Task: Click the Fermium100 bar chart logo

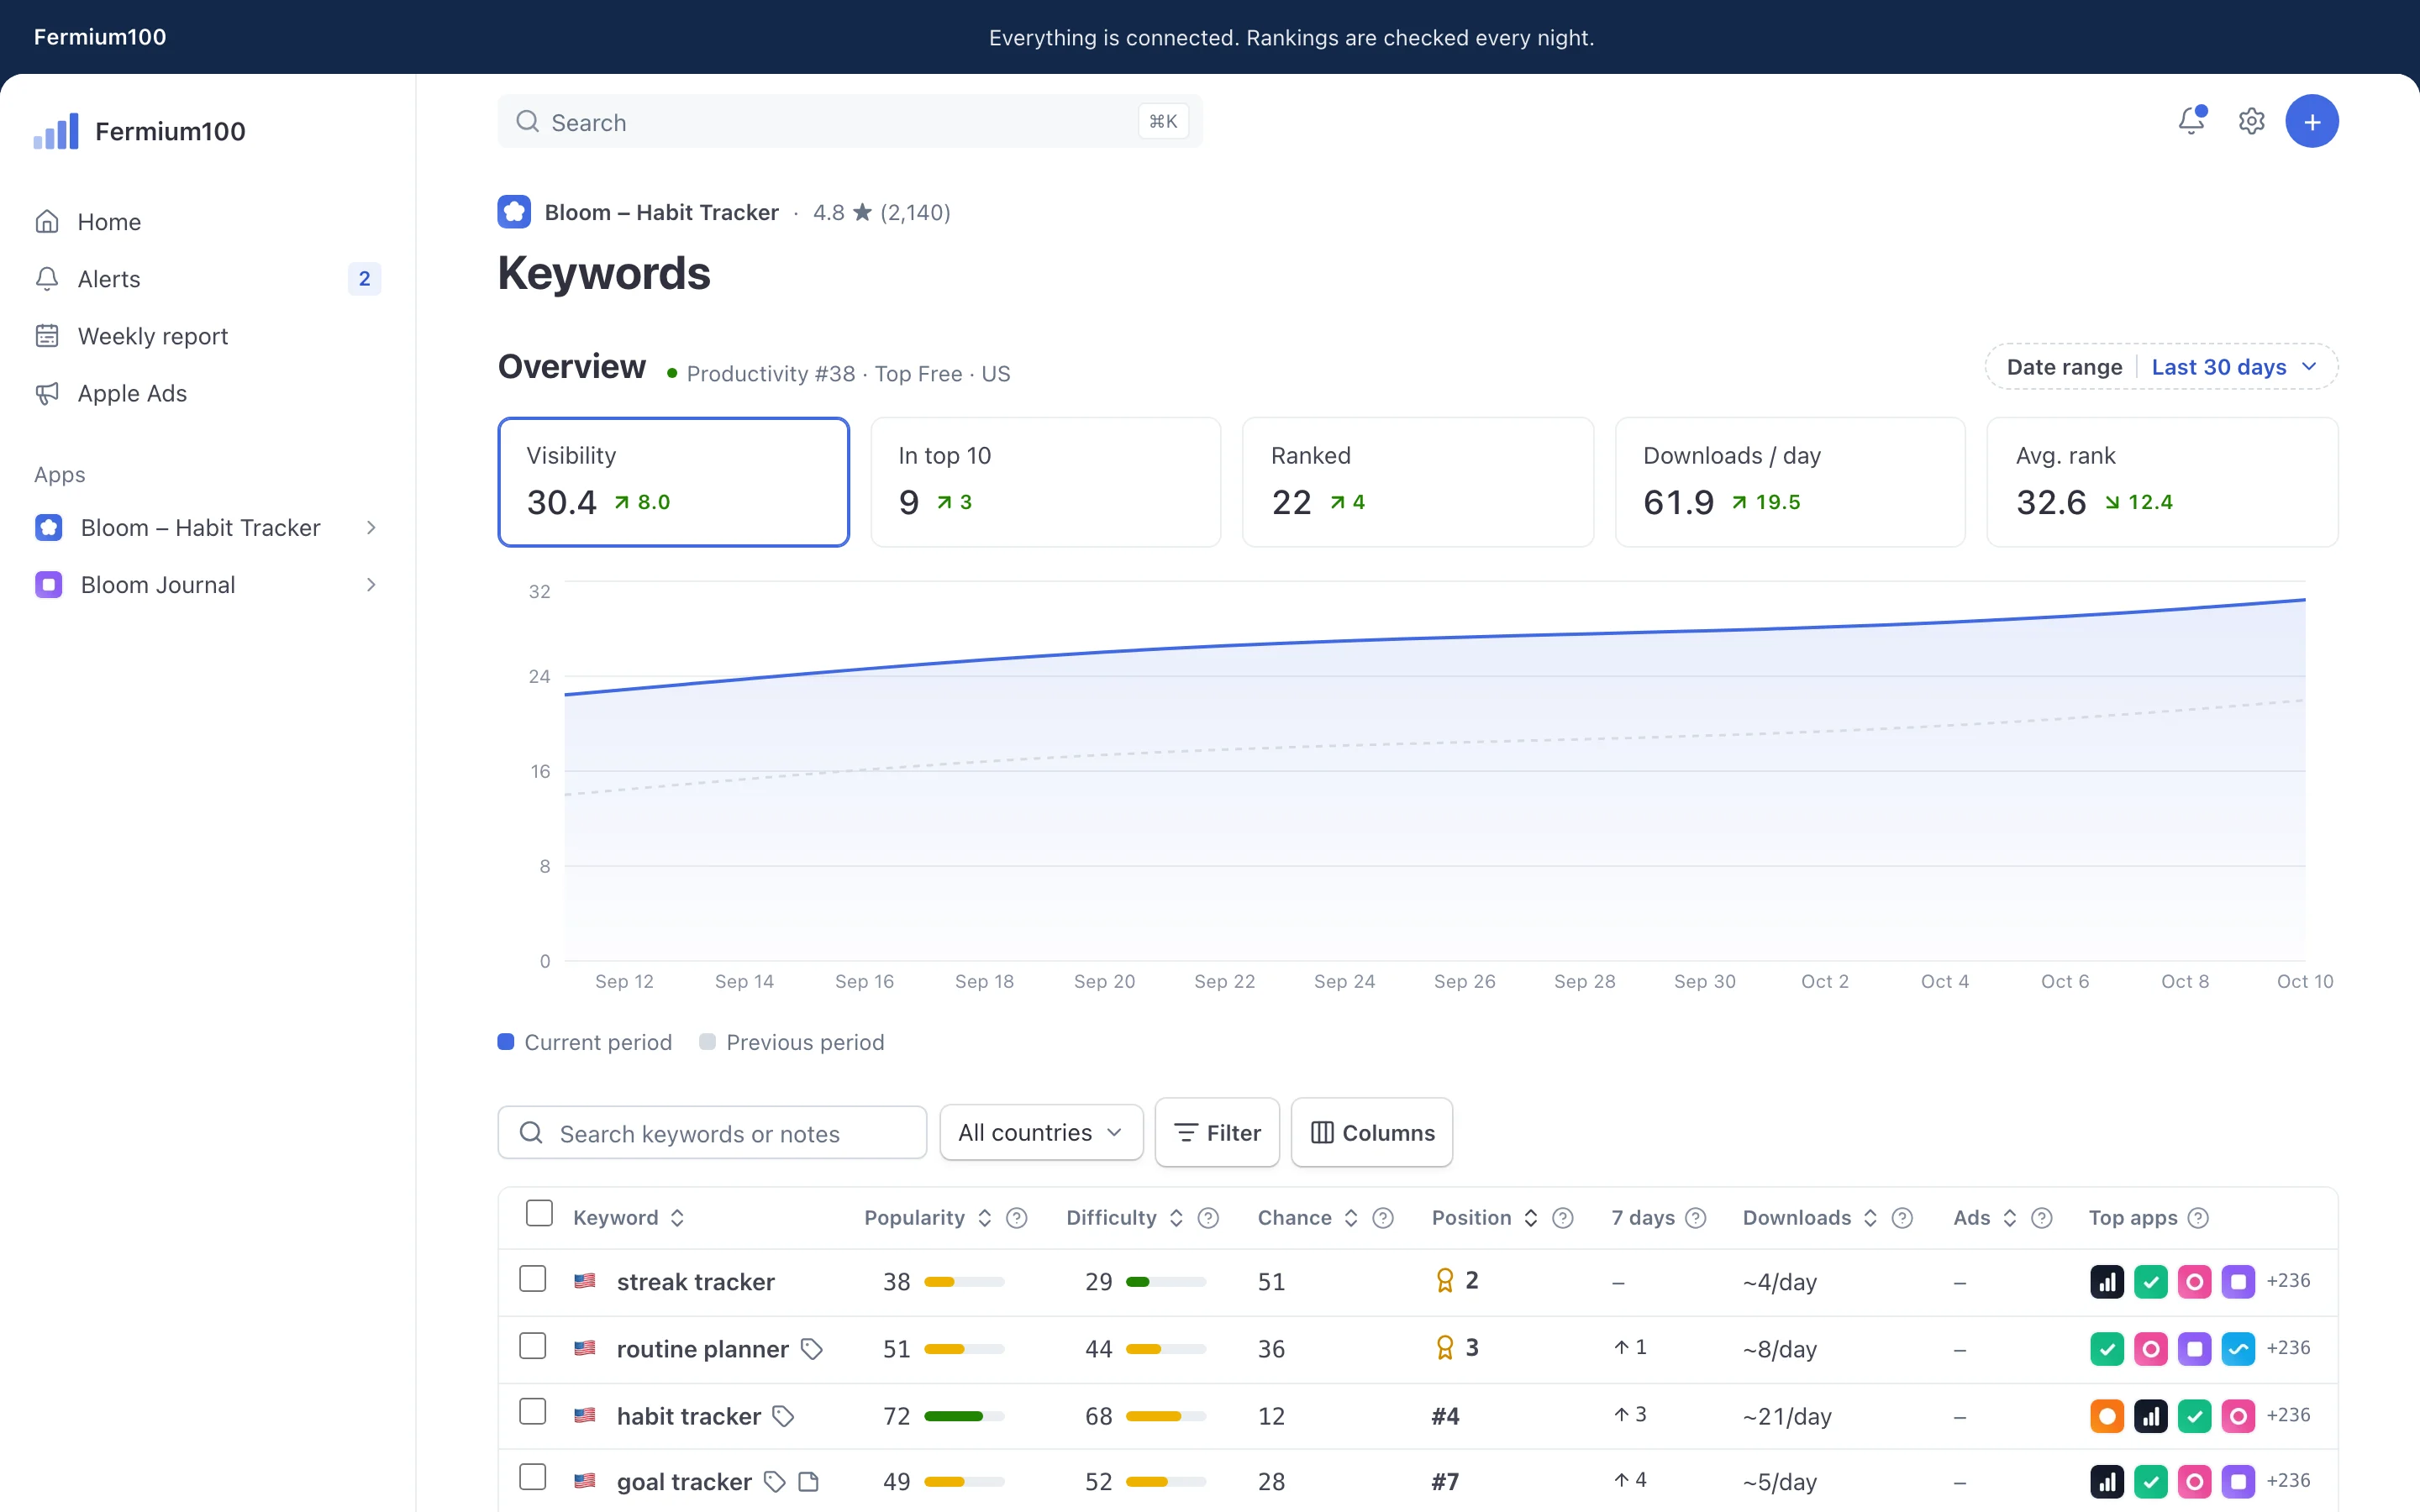Action: click(x=56, y=131)
